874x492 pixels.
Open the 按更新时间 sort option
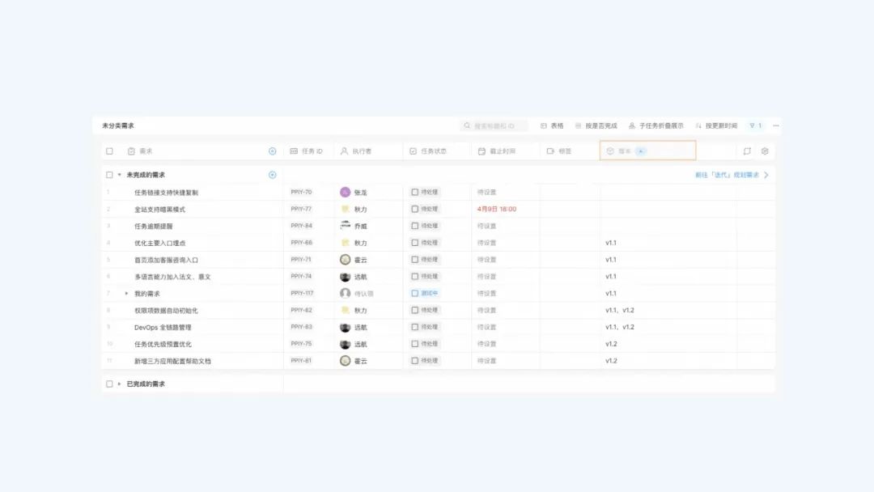(716, 126)
